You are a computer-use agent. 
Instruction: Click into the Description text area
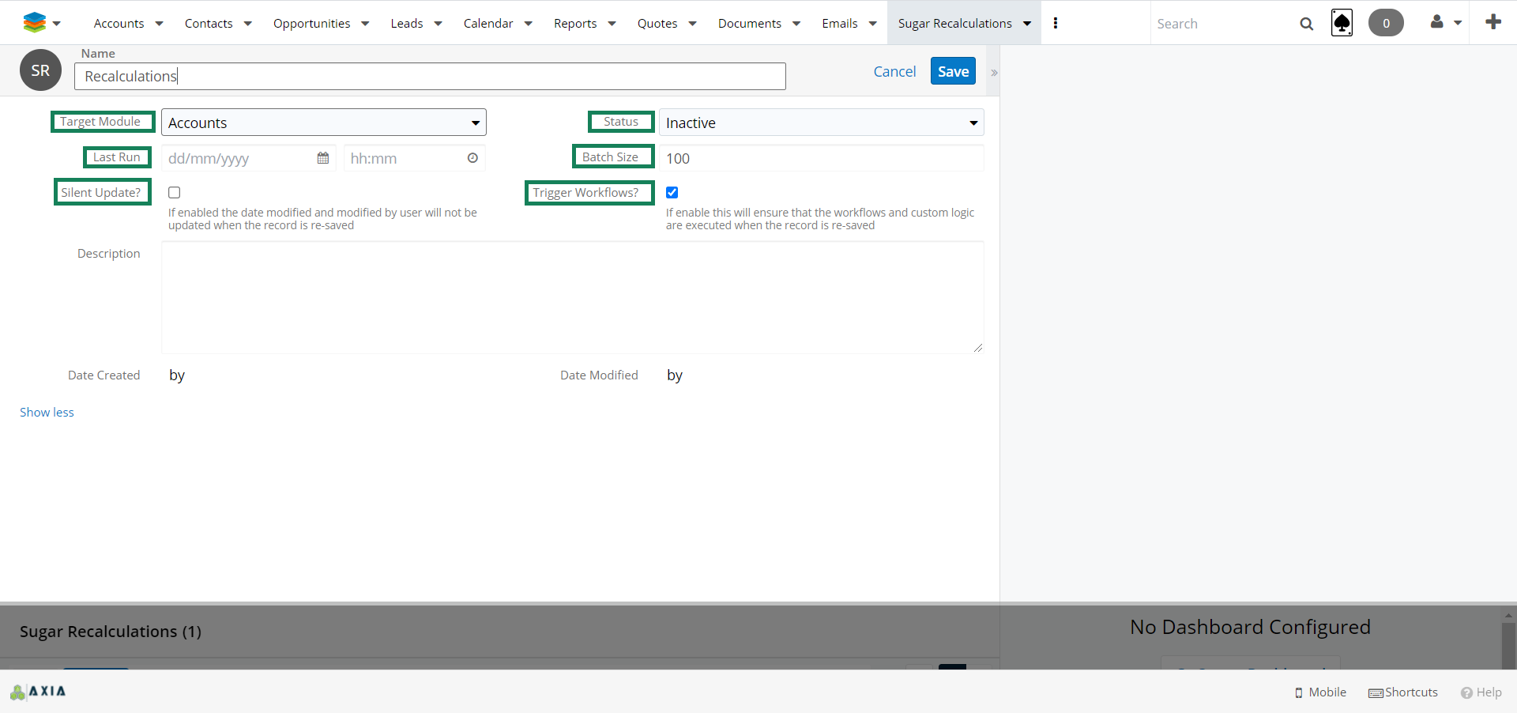(x=572, y=297)
